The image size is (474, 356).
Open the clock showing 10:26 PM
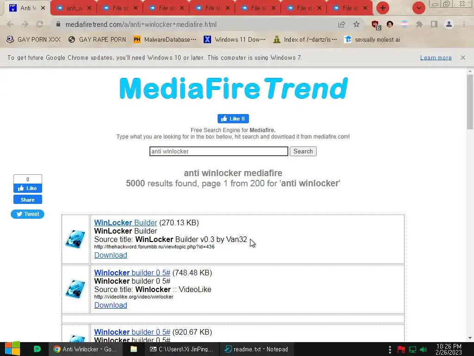(x=449, y=349)
